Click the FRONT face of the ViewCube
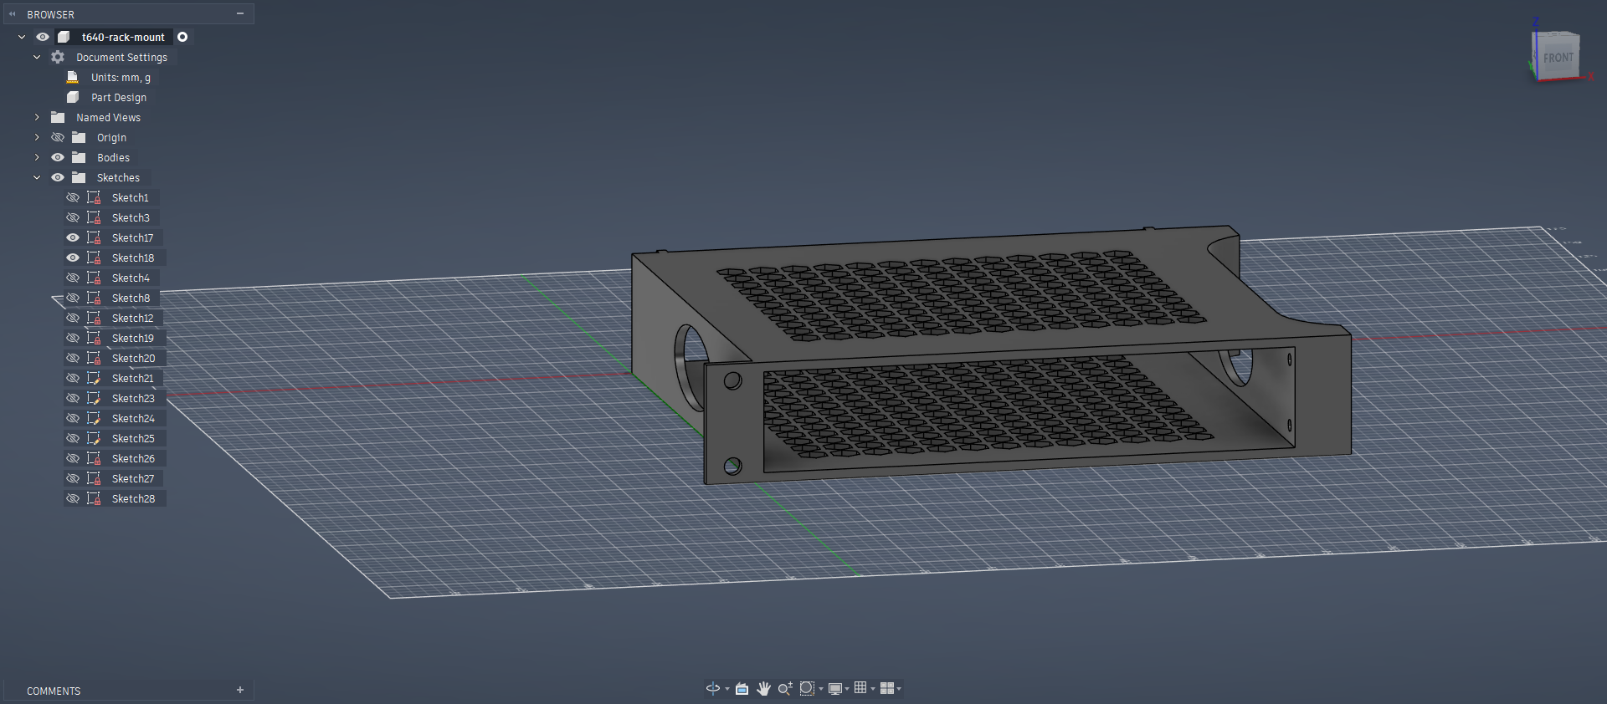The image size is (1607, 704). pos(1558,58)
